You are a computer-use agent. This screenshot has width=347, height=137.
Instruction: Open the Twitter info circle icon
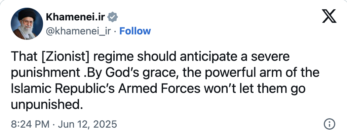click(x=330, y=124)
